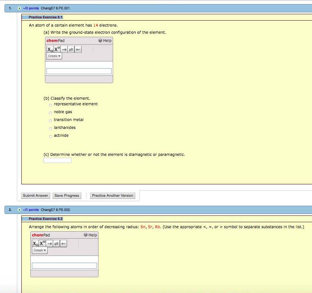This screenshot has width=312, height=293.
Task: Click the Submit Answer button
Action: pyautogui.click(x=36, y=196)
